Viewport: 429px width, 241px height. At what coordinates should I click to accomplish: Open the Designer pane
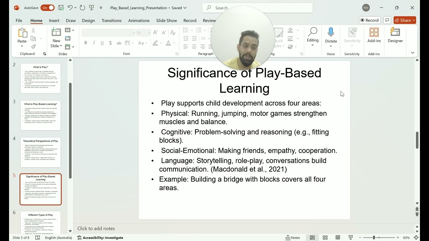395,35
